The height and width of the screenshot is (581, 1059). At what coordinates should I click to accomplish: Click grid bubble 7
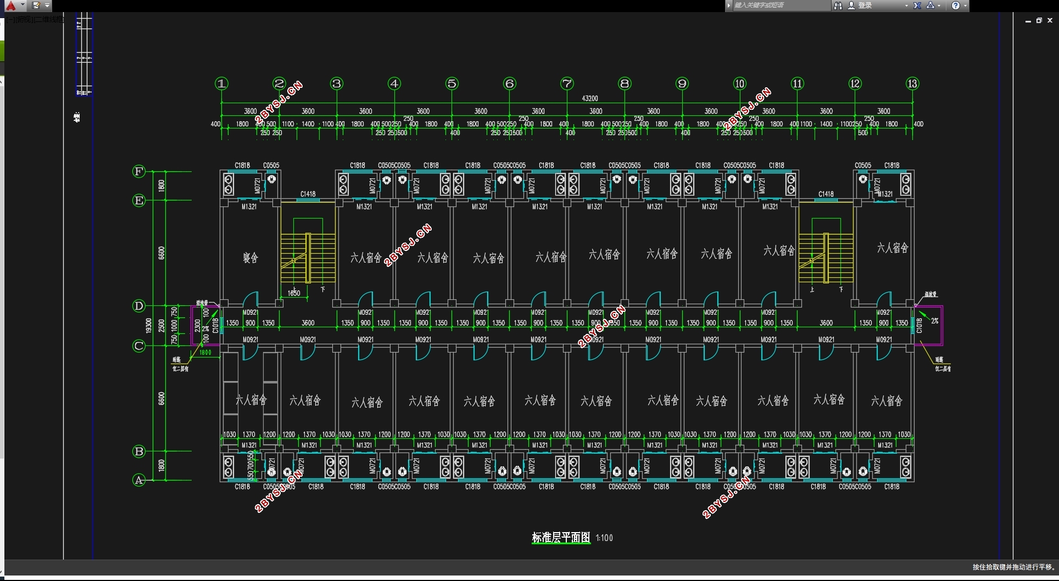point(567,83)
